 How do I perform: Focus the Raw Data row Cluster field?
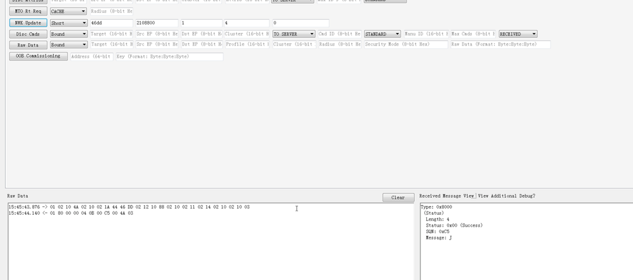(294, 45)
